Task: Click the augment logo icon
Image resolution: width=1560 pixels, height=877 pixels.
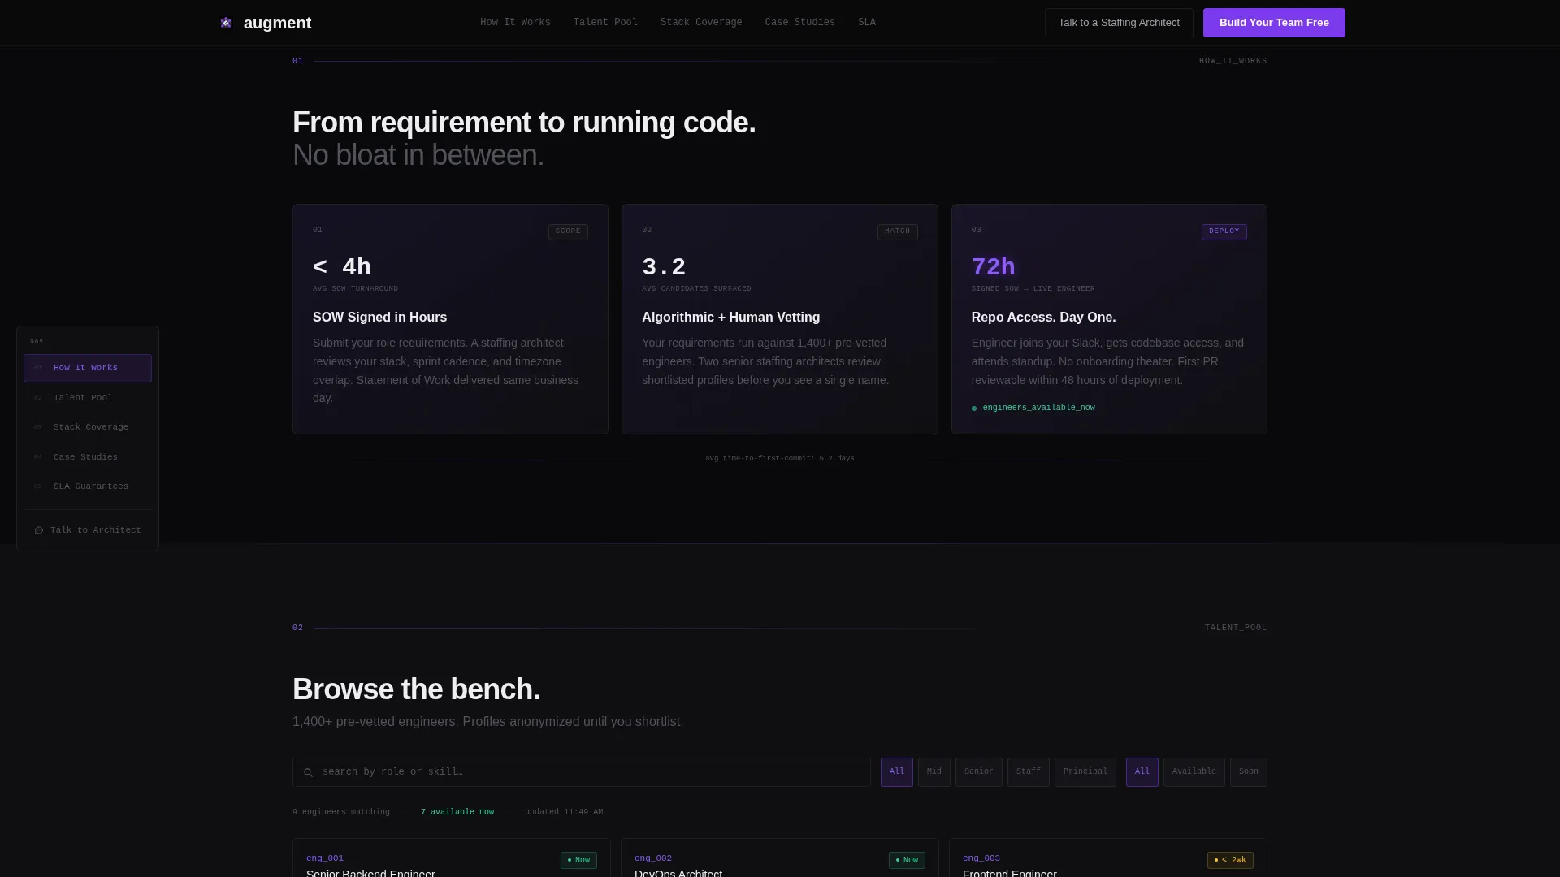Action: click(x=226, y=23)
